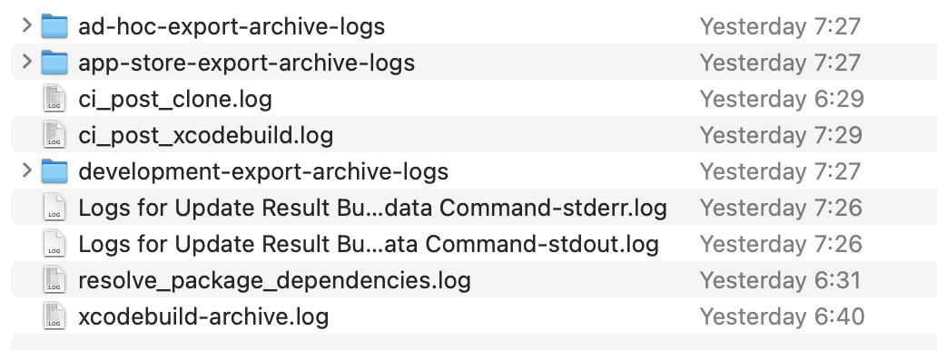937x350 pixels.
Task: Expand development-export-archive-logs disclosure arrow
Action: click(26, 170)
